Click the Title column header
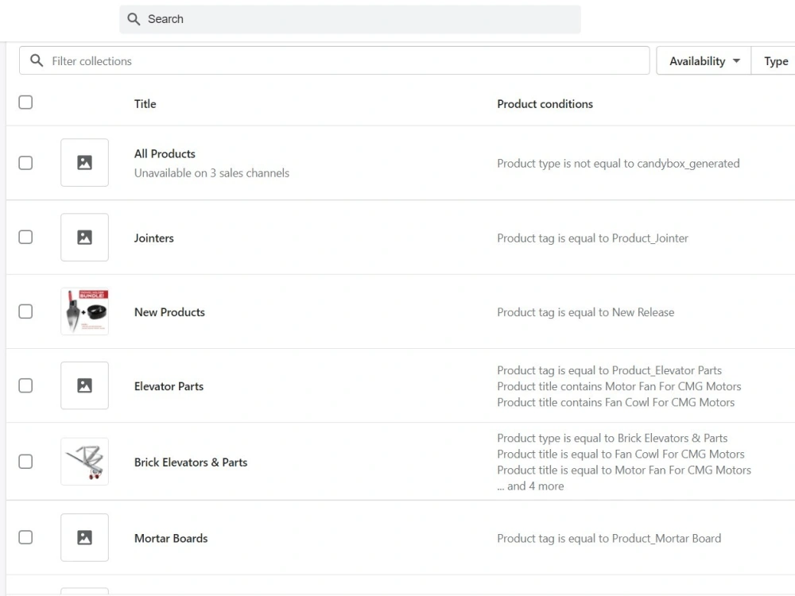795x596 pixels. (145, 104)
